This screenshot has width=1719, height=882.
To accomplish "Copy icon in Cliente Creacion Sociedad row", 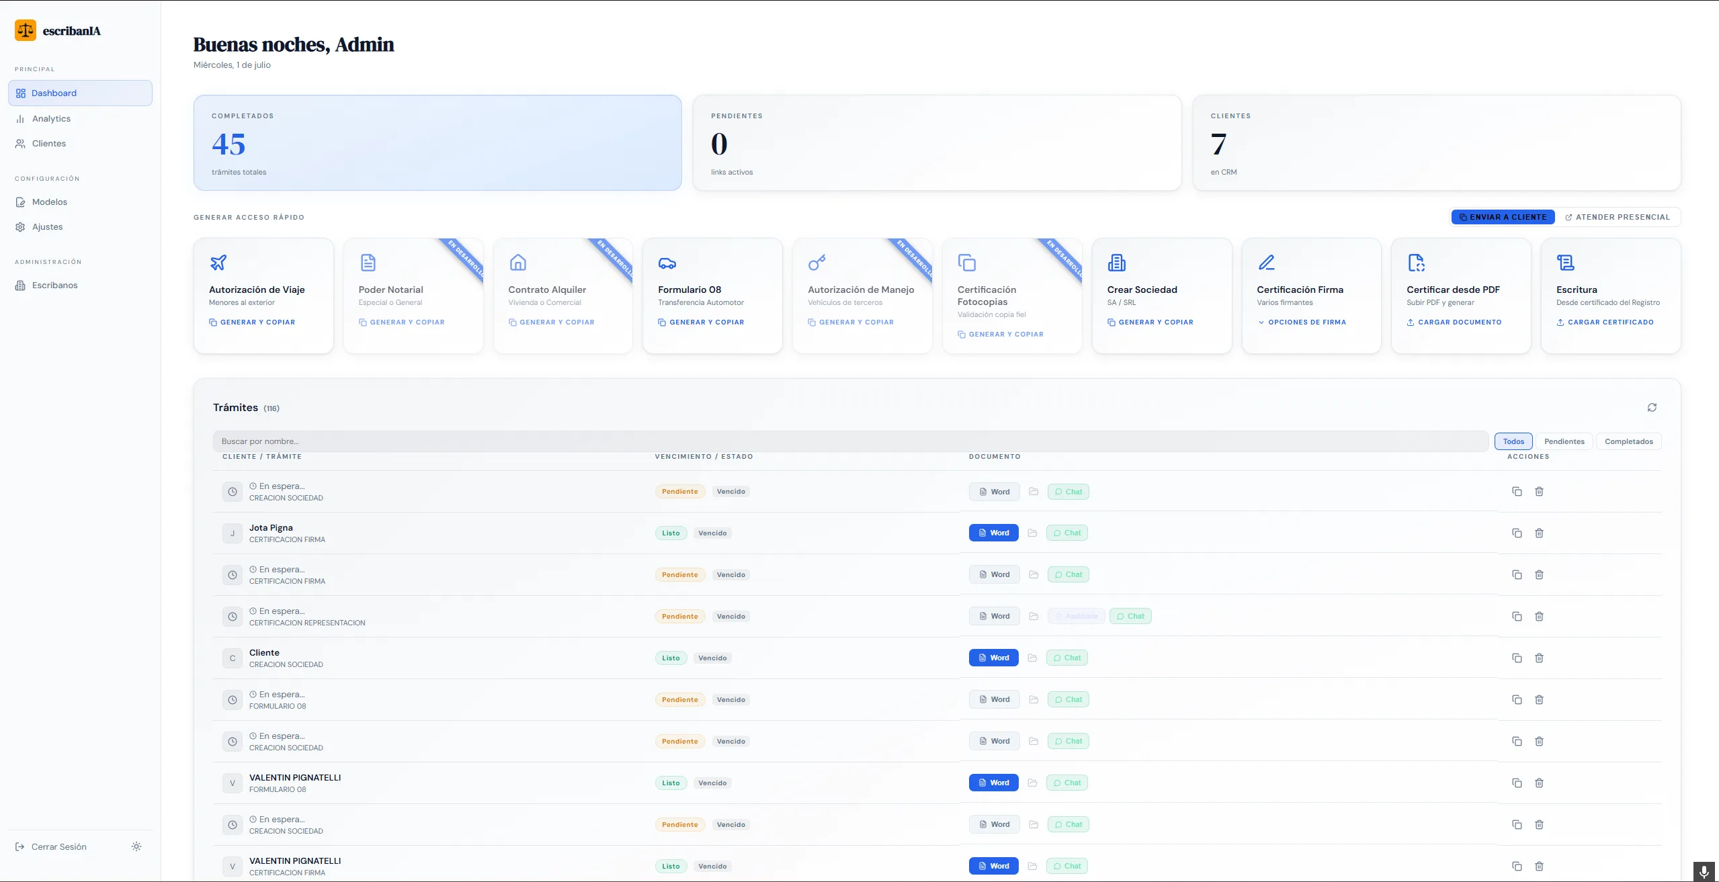I will click(1517, 658).
